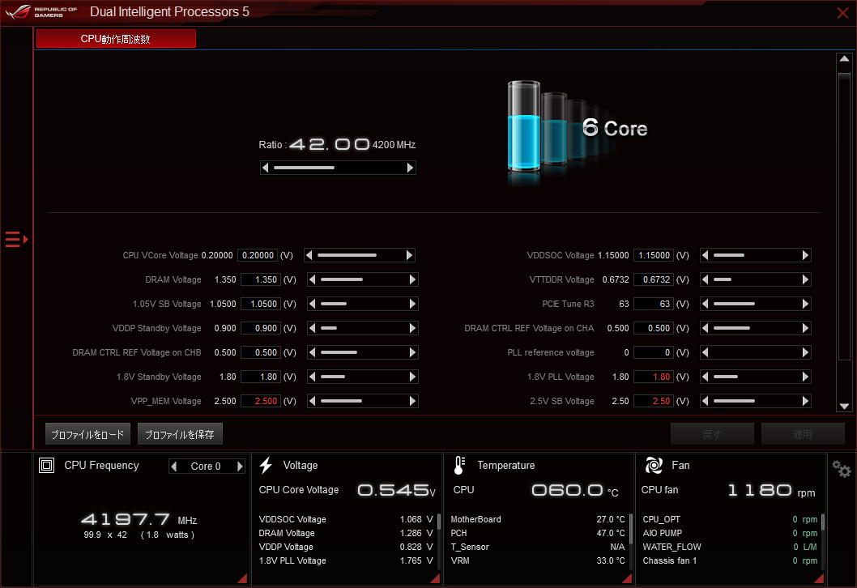
Task: Expand the Temperature panel corner triangle
Action: (x=627, y=579)
